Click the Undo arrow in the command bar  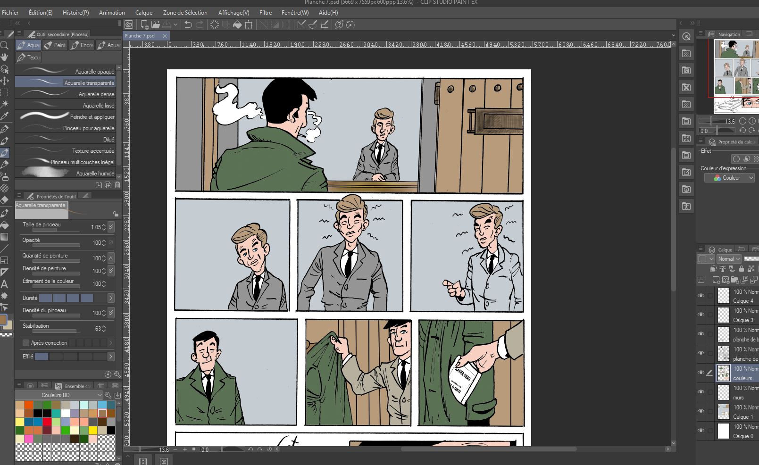click(x=188, y=25)
